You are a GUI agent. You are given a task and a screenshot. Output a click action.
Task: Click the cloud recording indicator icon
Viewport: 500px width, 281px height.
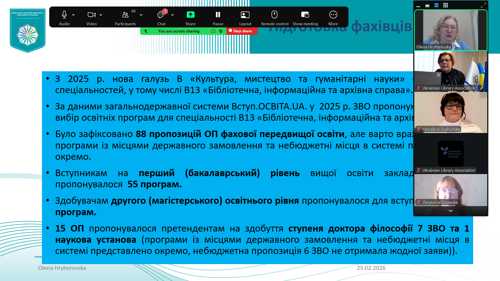point(213,31)
